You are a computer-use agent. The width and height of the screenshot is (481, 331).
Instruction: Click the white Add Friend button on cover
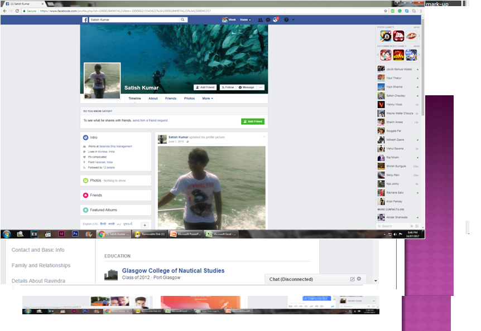[205, 87]
